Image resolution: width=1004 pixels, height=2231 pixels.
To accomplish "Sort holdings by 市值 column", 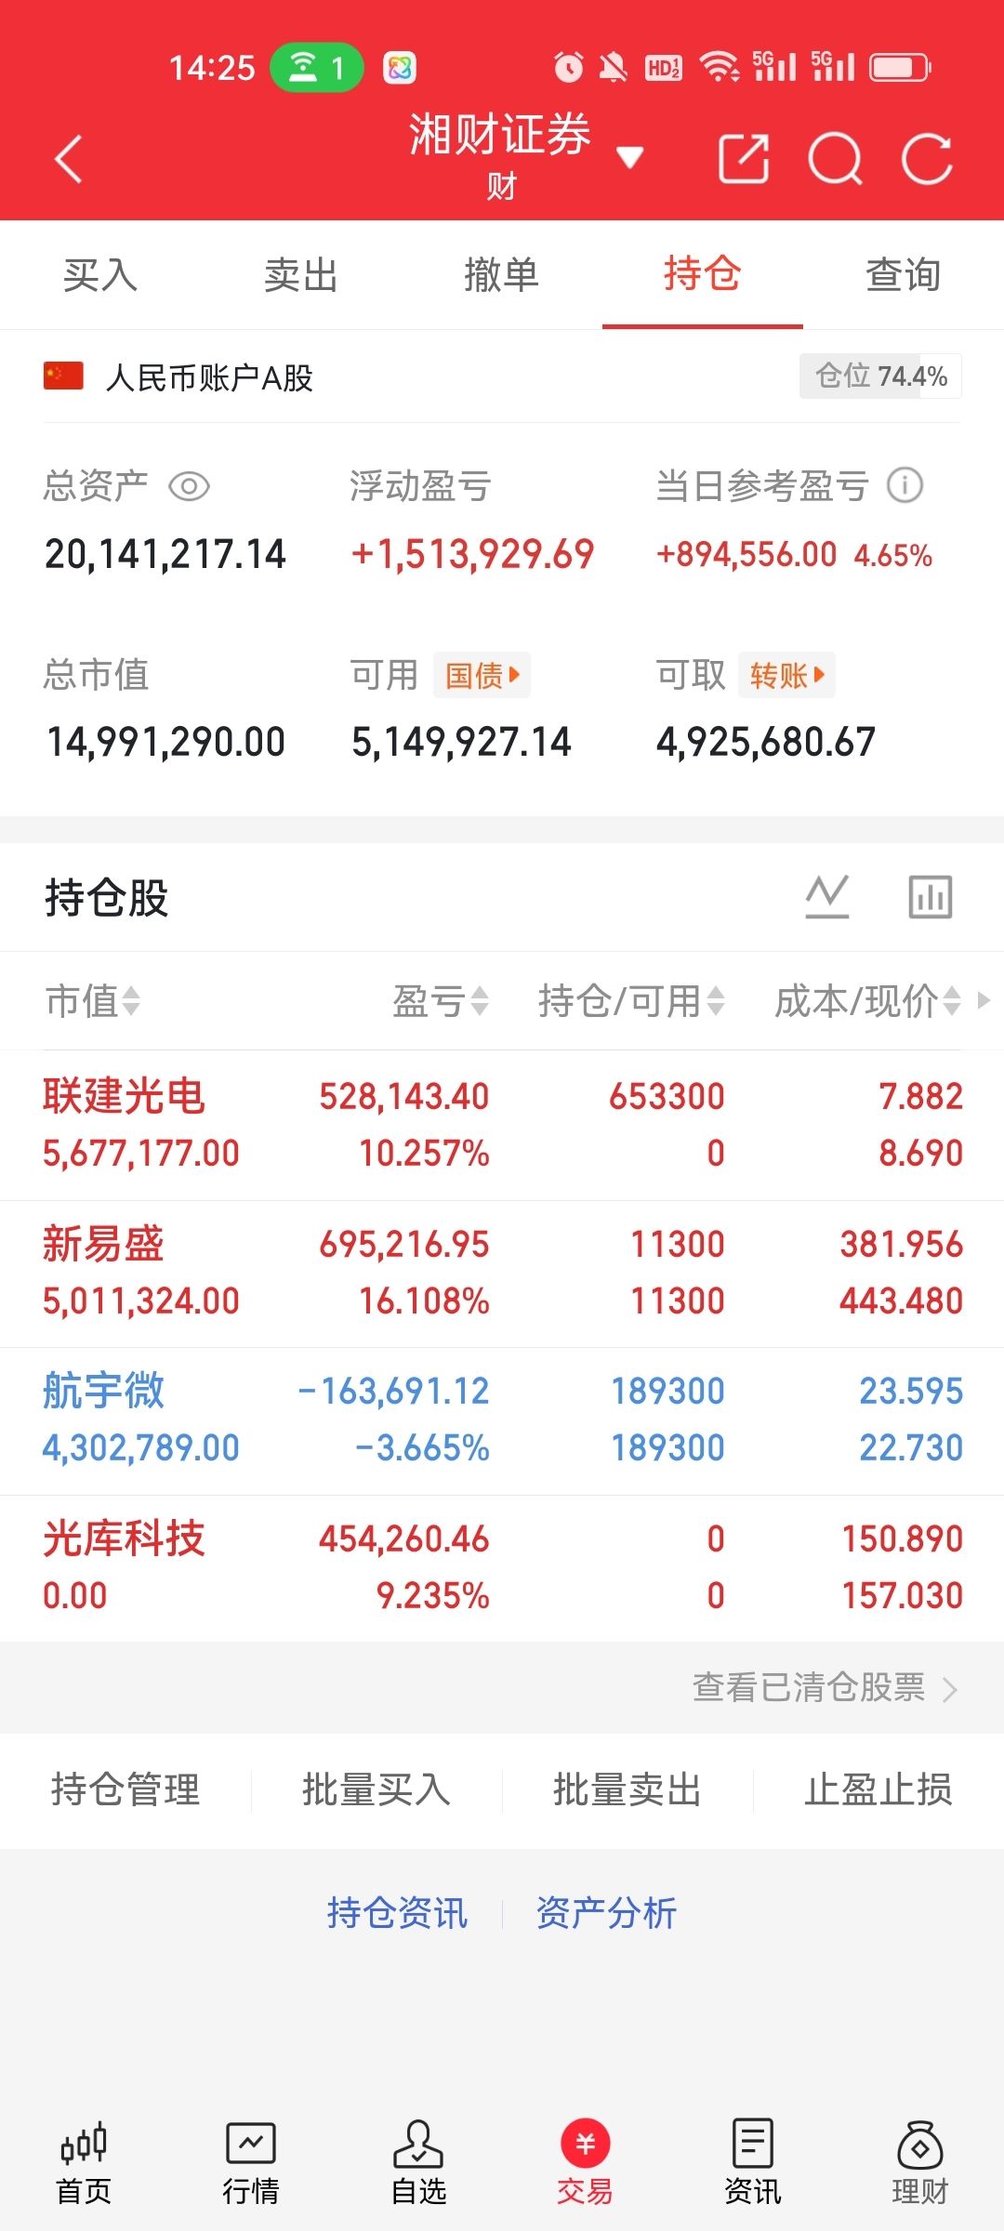I will pyautogui.click(x=93, y=1001).
